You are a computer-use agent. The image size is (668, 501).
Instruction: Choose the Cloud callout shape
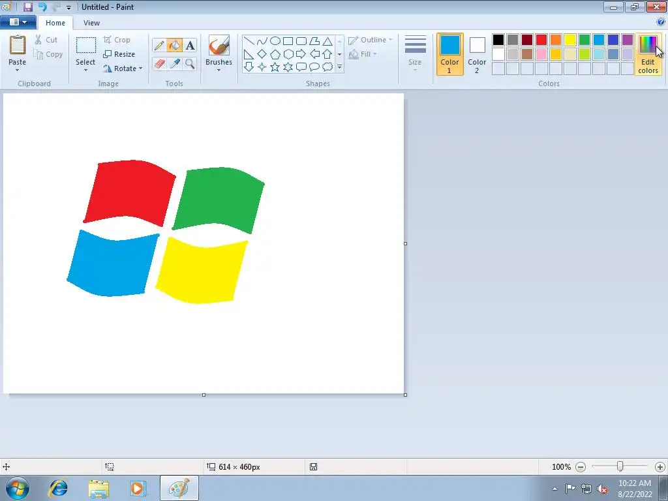(x=327, y=67)
